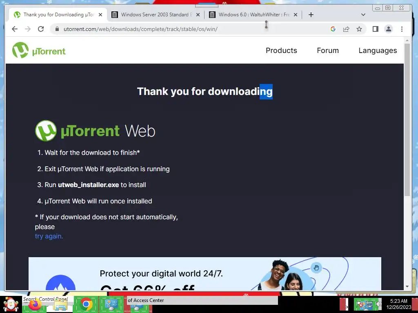Expand the tab search dropdown arrow
418x313 pixels.
click(363, 15)
